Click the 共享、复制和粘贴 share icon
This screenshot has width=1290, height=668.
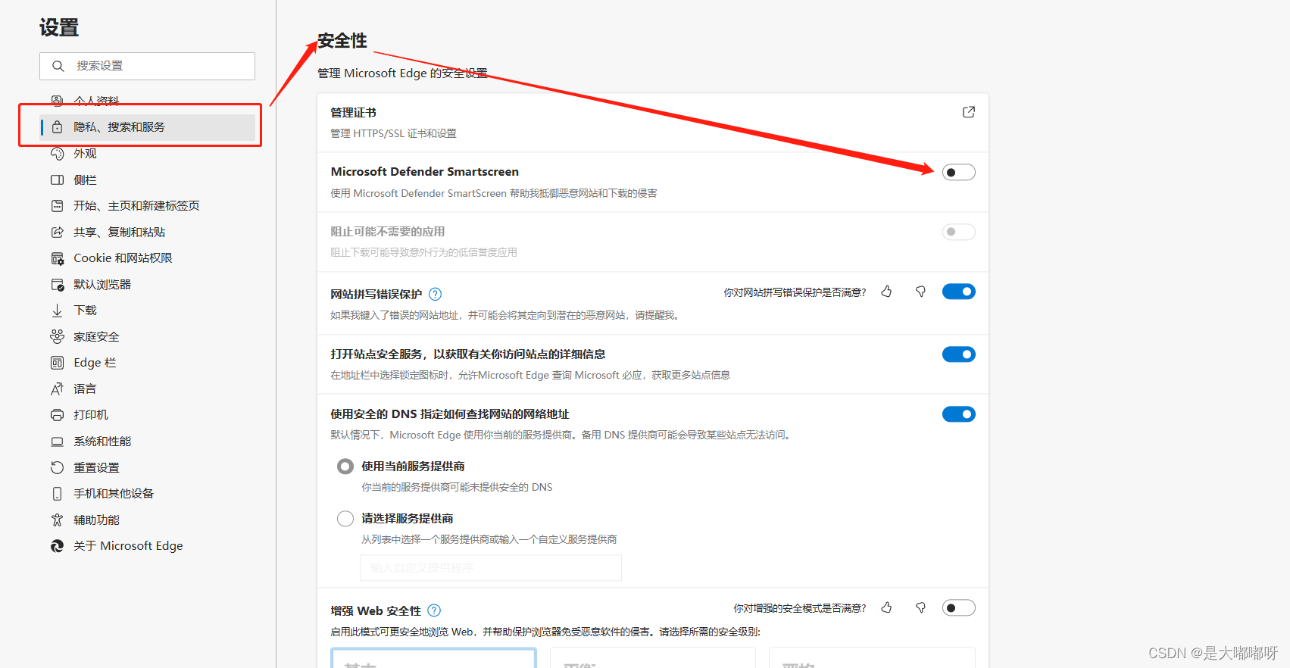pos(57,233)
